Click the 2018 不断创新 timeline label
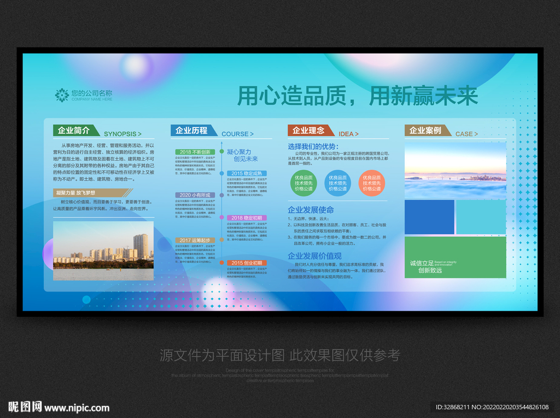This screenshot has height=418, width=560. (x=195, y=152)
